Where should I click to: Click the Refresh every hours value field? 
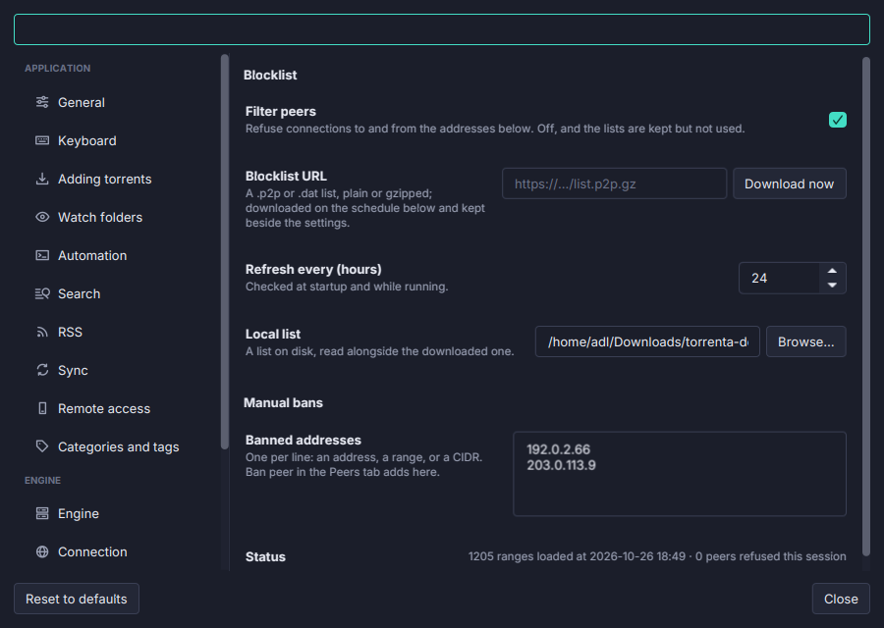point(779,279)
